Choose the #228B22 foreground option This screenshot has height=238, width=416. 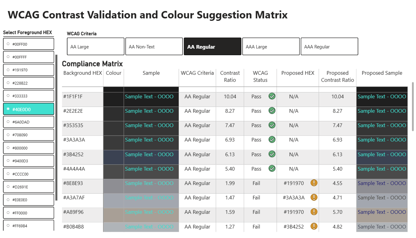28,83
